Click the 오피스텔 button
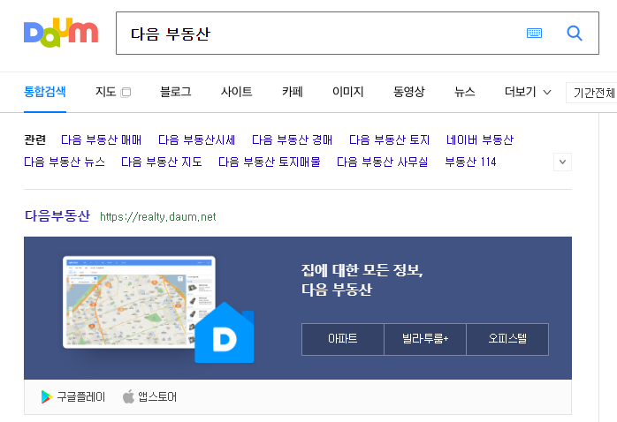 tap(507, 339)
